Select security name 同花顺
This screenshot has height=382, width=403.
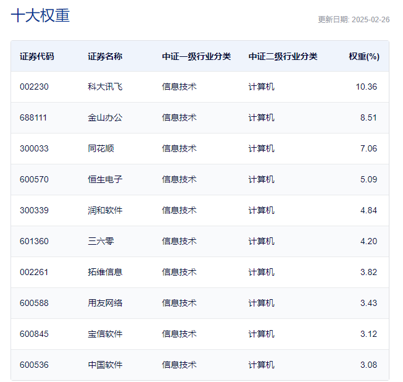point(101,148)
